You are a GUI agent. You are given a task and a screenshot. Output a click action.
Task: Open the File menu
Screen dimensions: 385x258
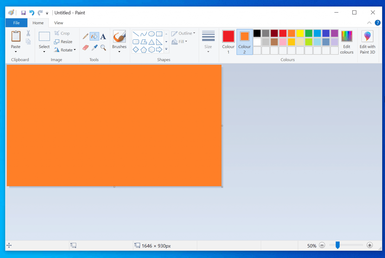(16, 23)
